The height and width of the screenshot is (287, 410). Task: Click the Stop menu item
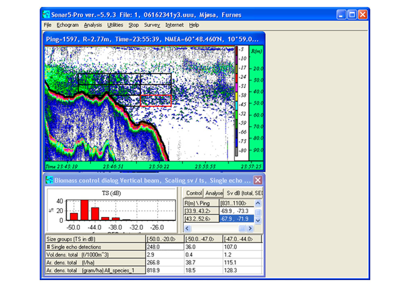tap(134, 25)
